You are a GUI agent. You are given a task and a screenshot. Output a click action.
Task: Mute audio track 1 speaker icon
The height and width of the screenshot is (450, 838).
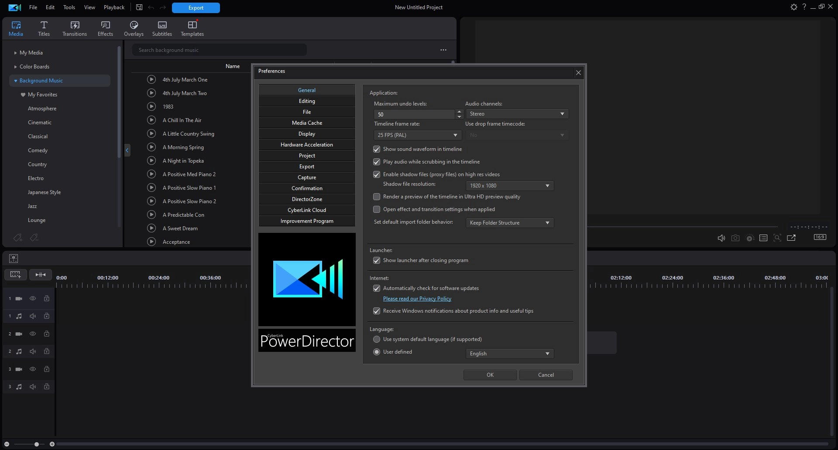33,316
